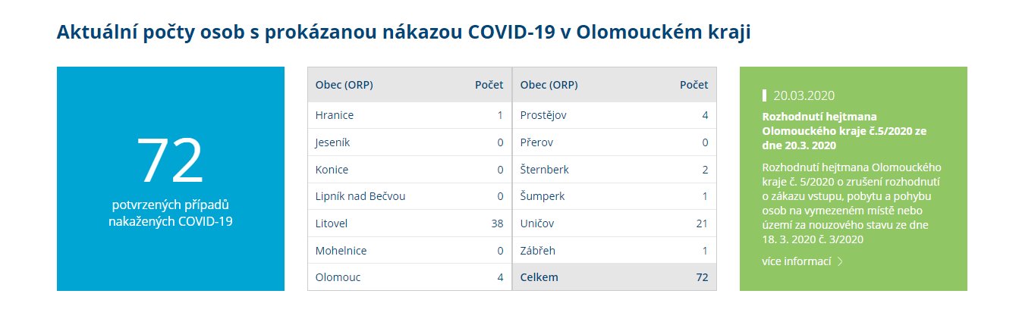Open the Rozhodnutí hejtmana Olomouckého kraje headline
1019x325 pixels.
[844, 130]
